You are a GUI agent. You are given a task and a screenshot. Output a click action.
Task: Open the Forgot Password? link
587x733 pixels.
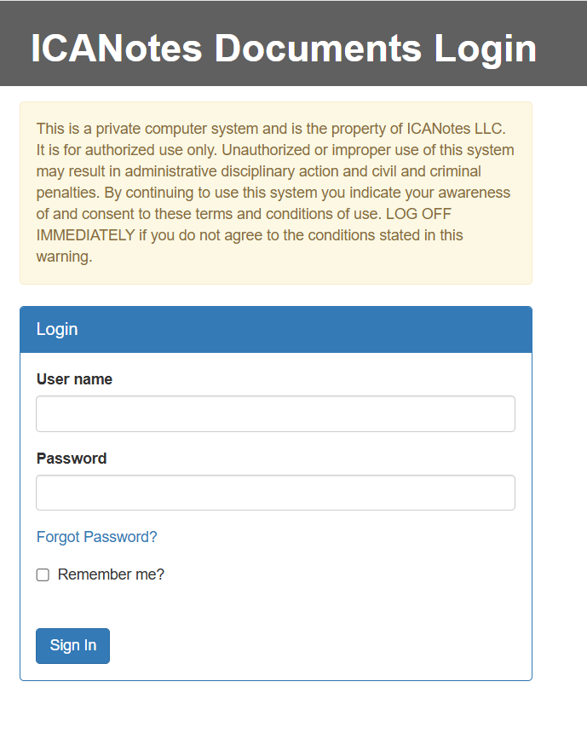tap(96, 537)
